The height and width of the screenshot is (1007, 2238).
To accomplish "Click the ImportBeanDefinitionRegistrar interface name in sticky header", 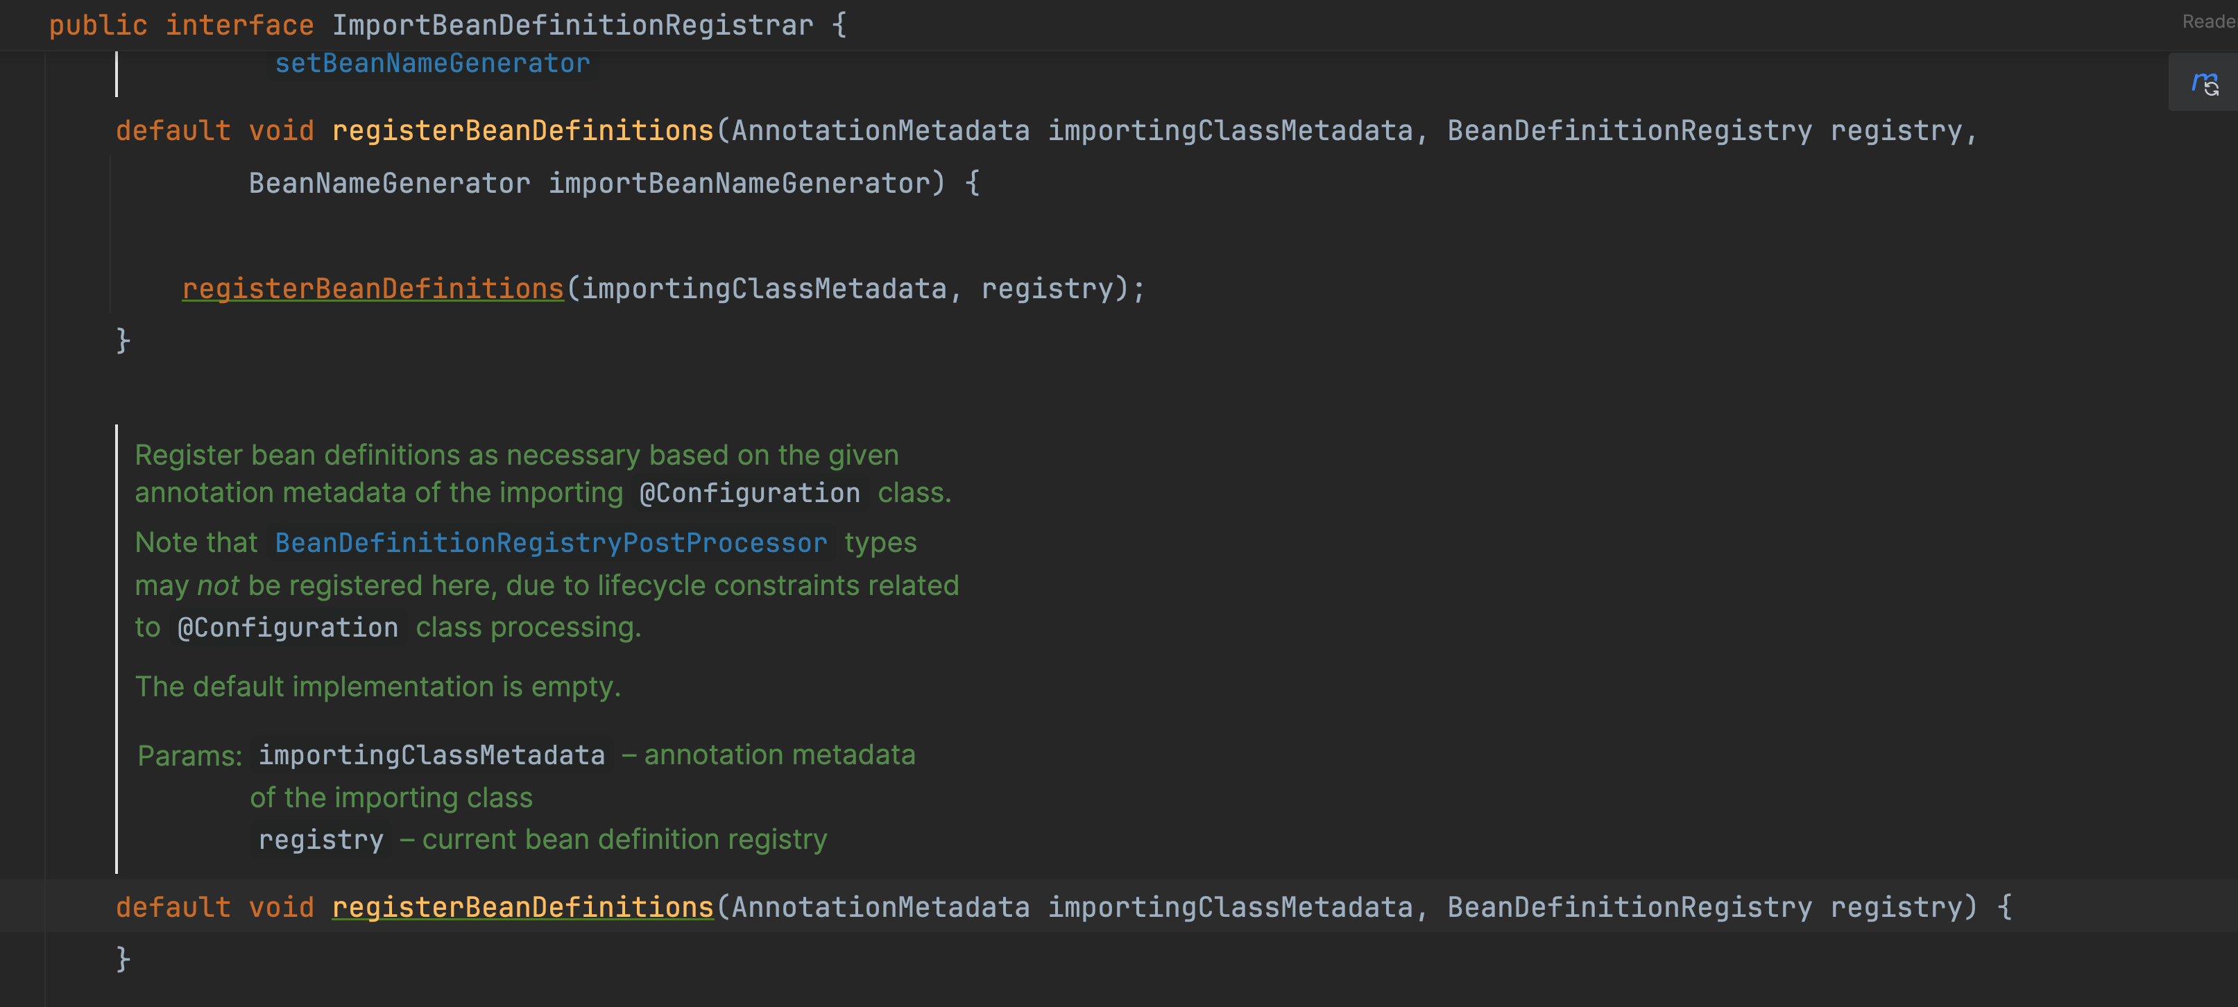I will point(572,25).
